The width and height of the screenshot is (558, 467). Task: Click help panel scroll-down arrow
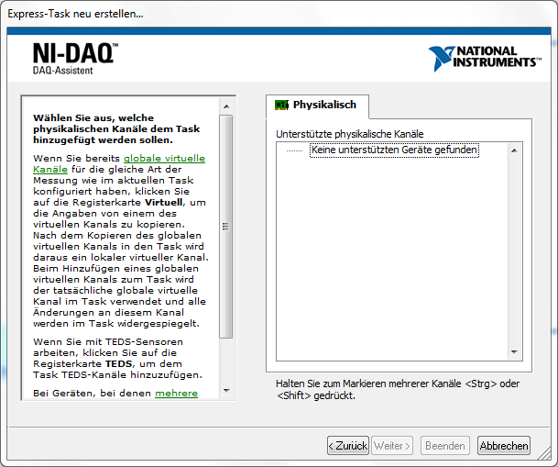click(226, 391)
